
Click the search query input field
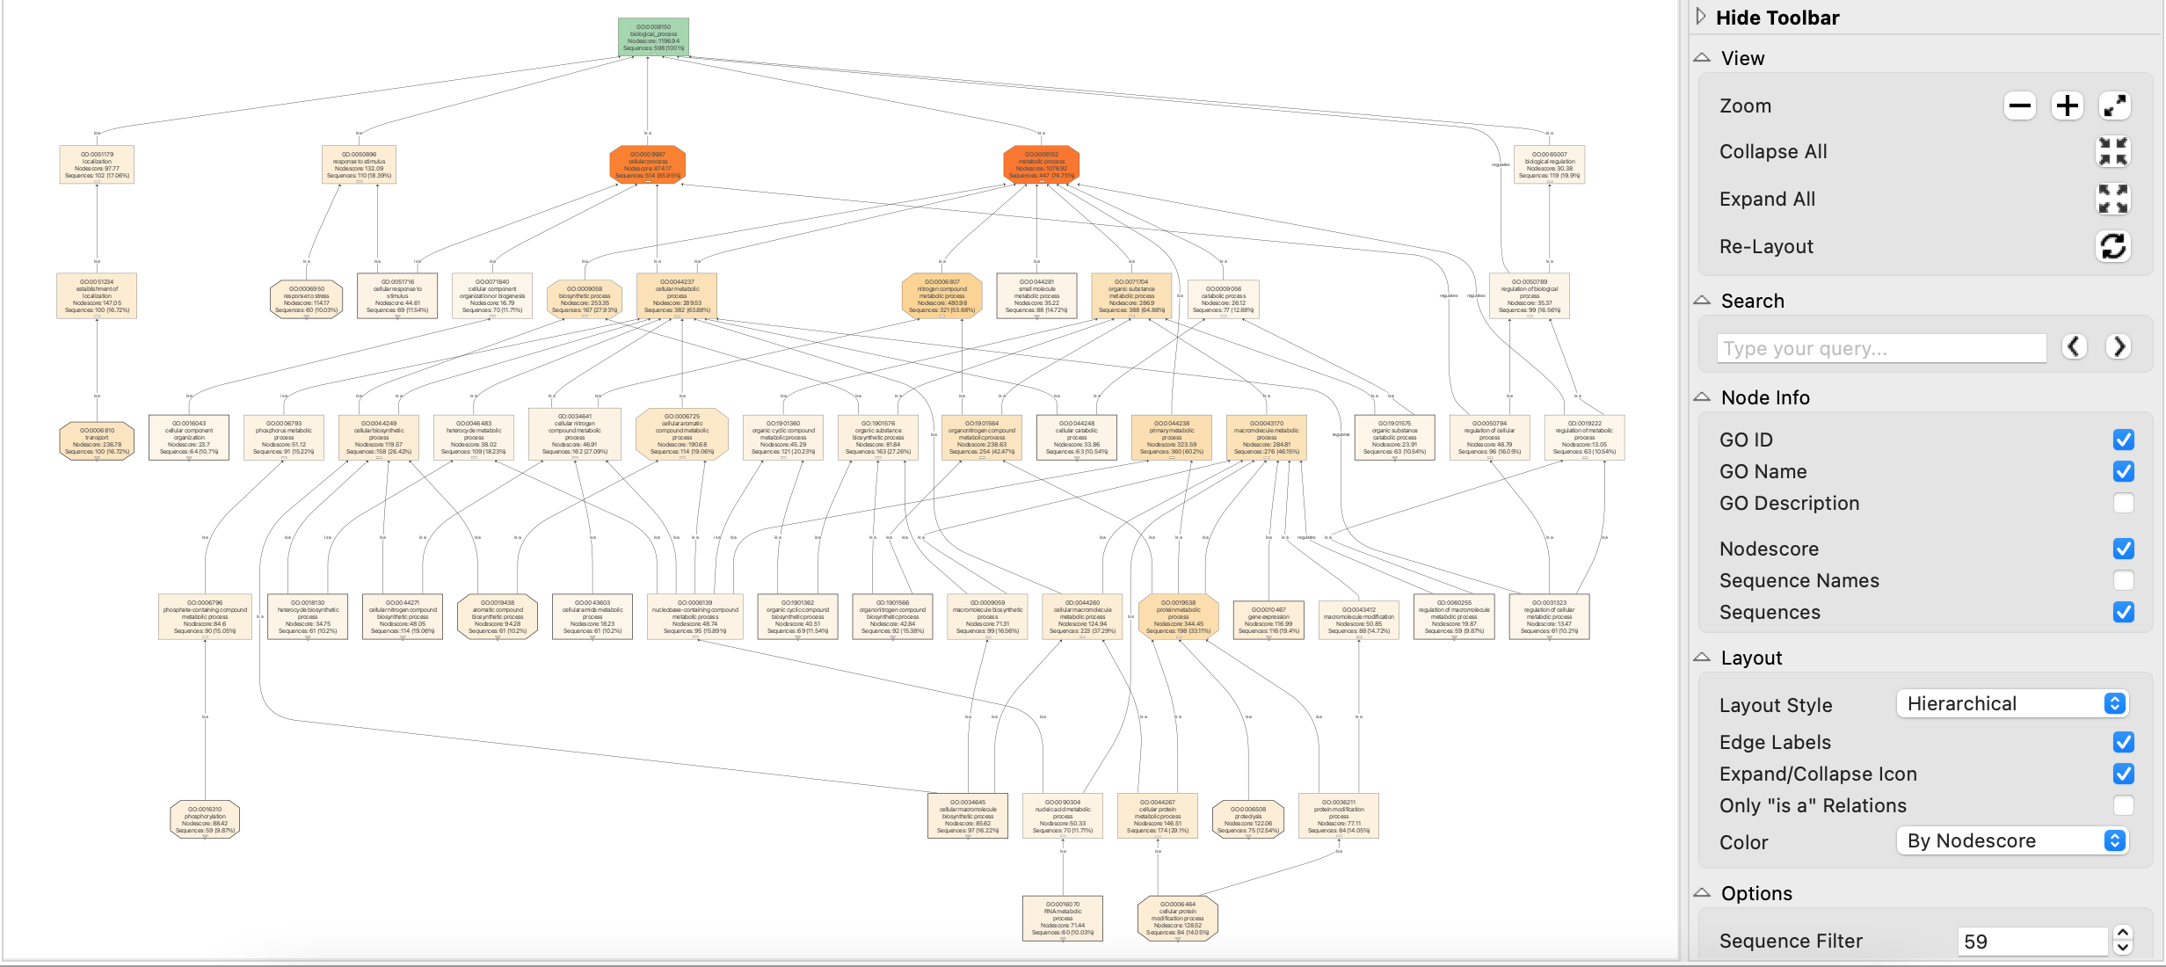(x=1881, y=348)
